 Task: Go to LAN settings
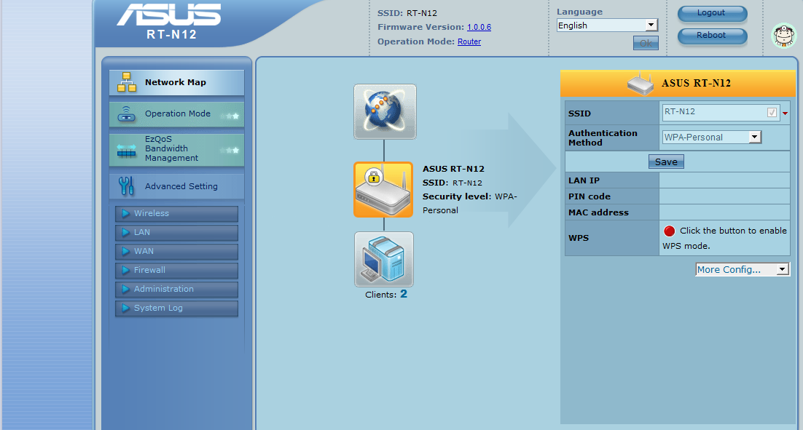pyautogui.click(x=176, y=232)
